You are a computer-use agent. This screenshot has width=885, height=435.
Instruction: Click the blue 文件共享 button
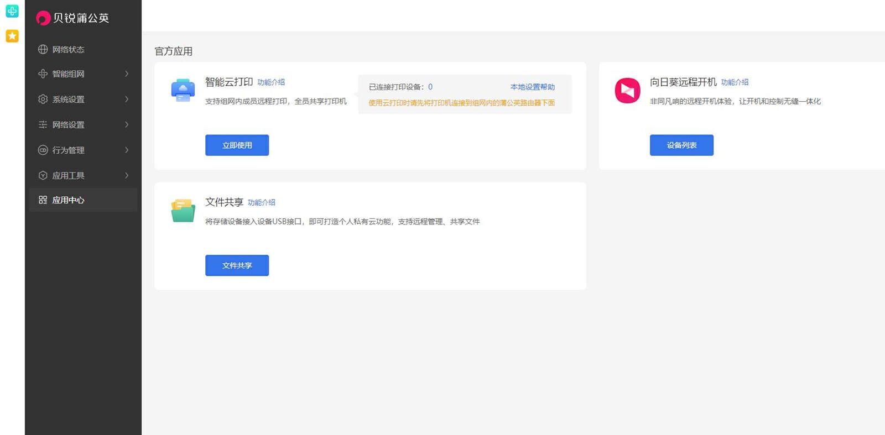pyautogui.click(x=237, y=265)
